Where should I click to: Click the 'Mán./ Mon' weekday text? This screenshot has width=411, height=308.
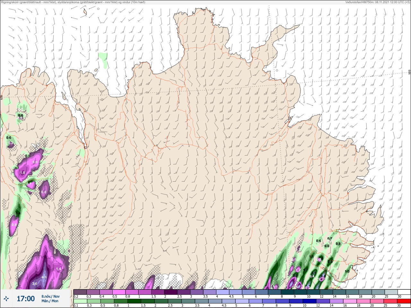pyautogui.click(x=50, y=301)
